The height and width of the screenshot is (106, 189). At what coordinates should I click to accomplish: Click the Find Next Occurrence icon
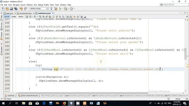(47, 17)
